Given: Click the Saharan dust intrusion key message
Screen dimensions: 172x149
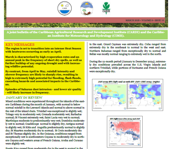Looking at the screenshot, I should [x=43, y=91].
